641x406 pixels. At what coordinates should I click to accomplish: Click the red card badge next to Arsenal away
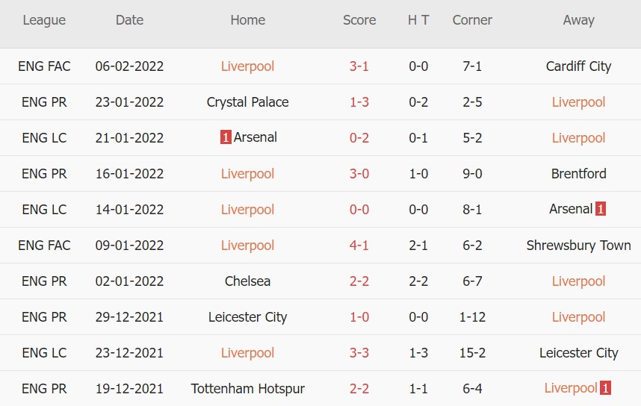coord(601,209)
